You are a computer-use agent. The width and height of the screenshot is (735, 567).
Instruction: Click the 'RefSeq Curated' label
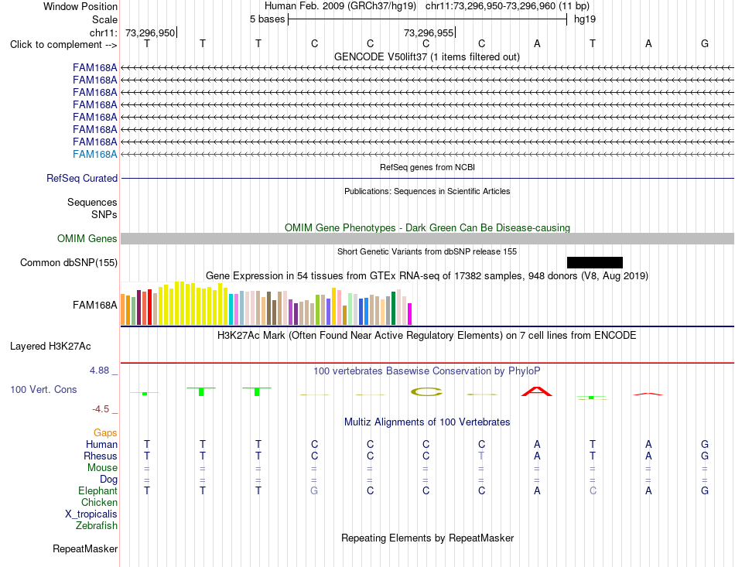(82, 178)
